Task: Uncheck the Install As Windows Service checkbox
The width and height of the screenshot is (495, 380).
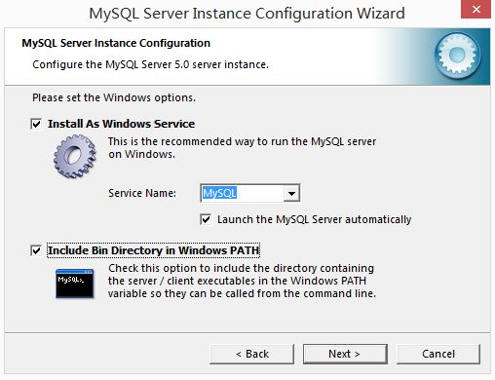Action: coord(36,124)
